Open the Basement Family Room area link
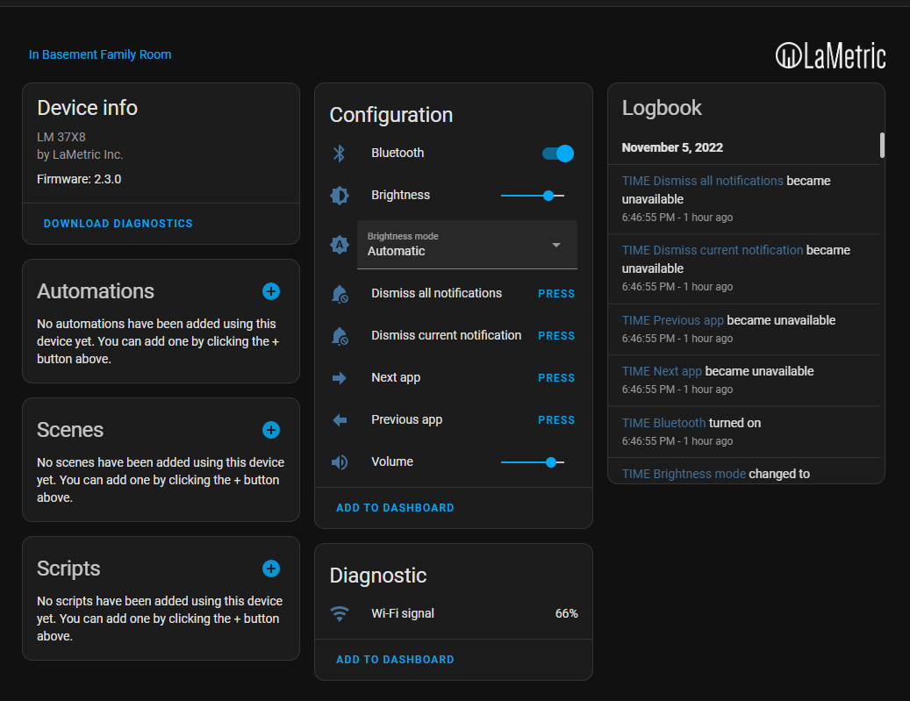The image size is (910, 701). [100, 54]
